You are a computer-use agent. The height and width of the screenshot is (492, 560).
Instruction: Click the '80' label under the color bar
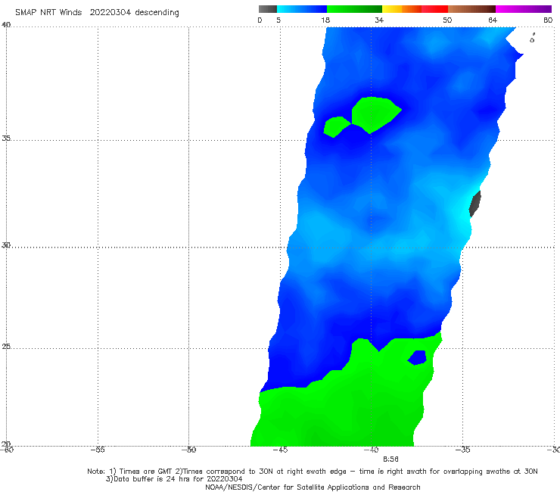click(x=548, y=20)
